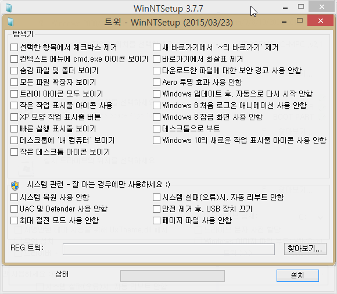Enable '다운로드한 파일에 대한 보안 경고 사용 안함'
This screenshot has height=294, width=337.
tap(156, 70)
